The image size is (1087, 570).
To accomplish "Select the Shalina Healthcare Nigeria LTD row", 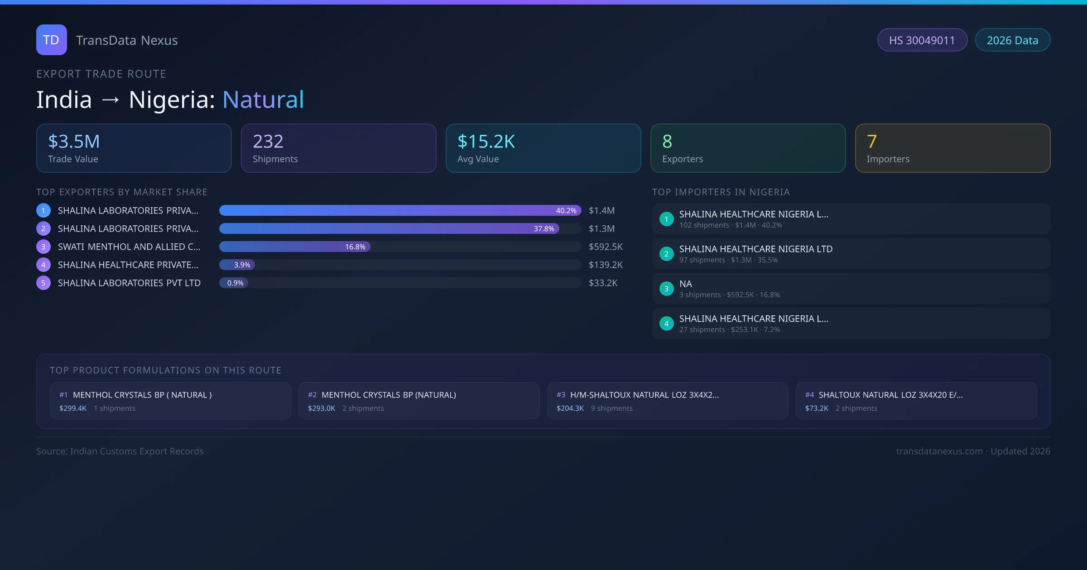I will [851, 254].
